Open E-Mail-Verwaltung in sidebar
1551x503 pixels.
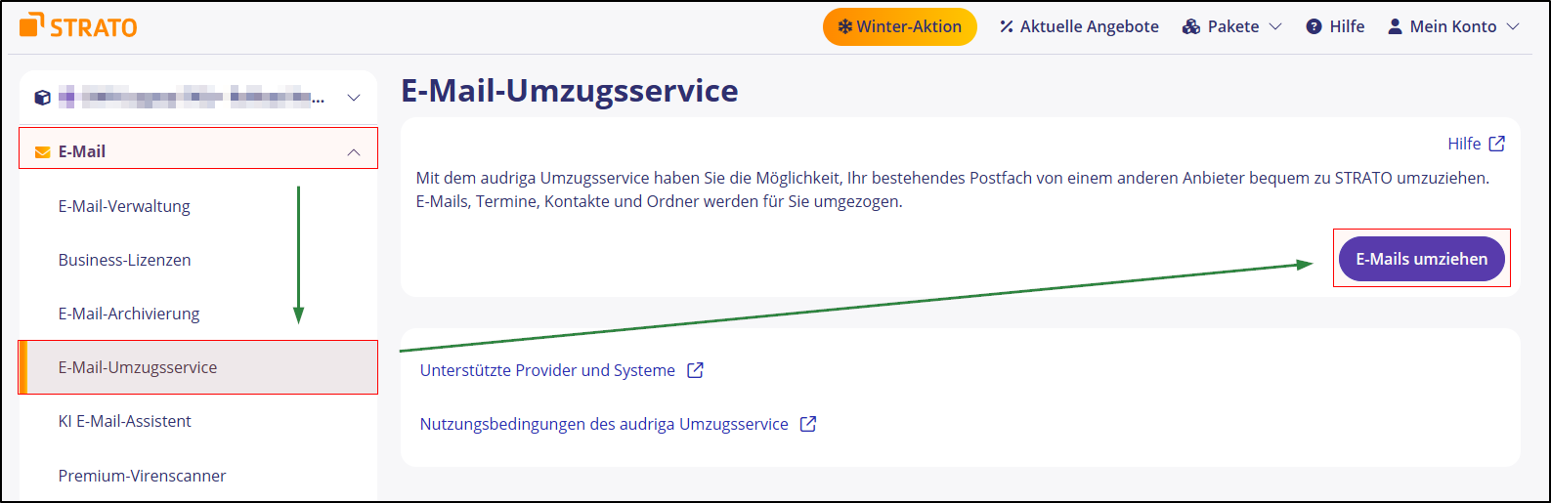coord(124,206)
